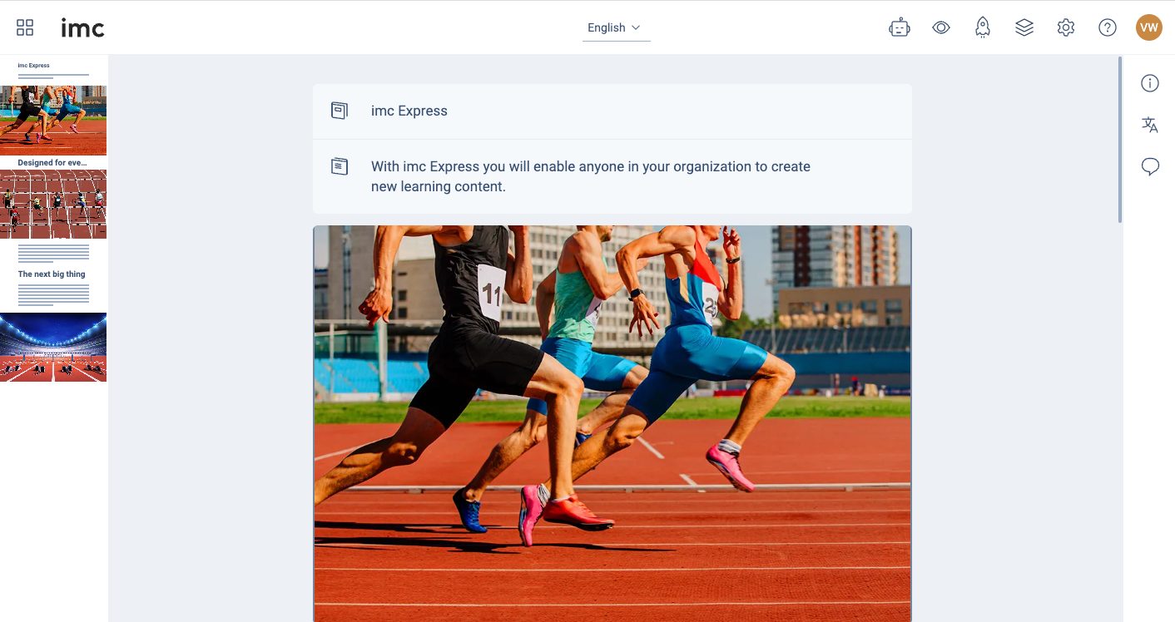1175x622 pixels.
Task: Click the vertical scrollbar on the right
Action: [x=1120, y=140]
